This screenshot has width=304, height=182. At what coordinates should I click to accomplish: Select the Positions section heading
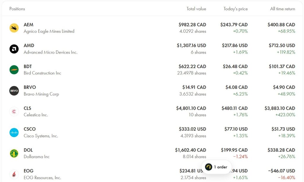tap(17, 9)
